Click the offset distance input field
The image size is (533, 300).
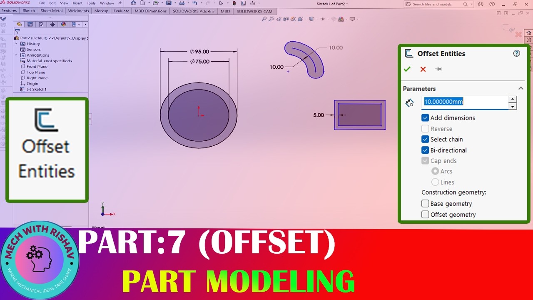[x=465, y=102]
